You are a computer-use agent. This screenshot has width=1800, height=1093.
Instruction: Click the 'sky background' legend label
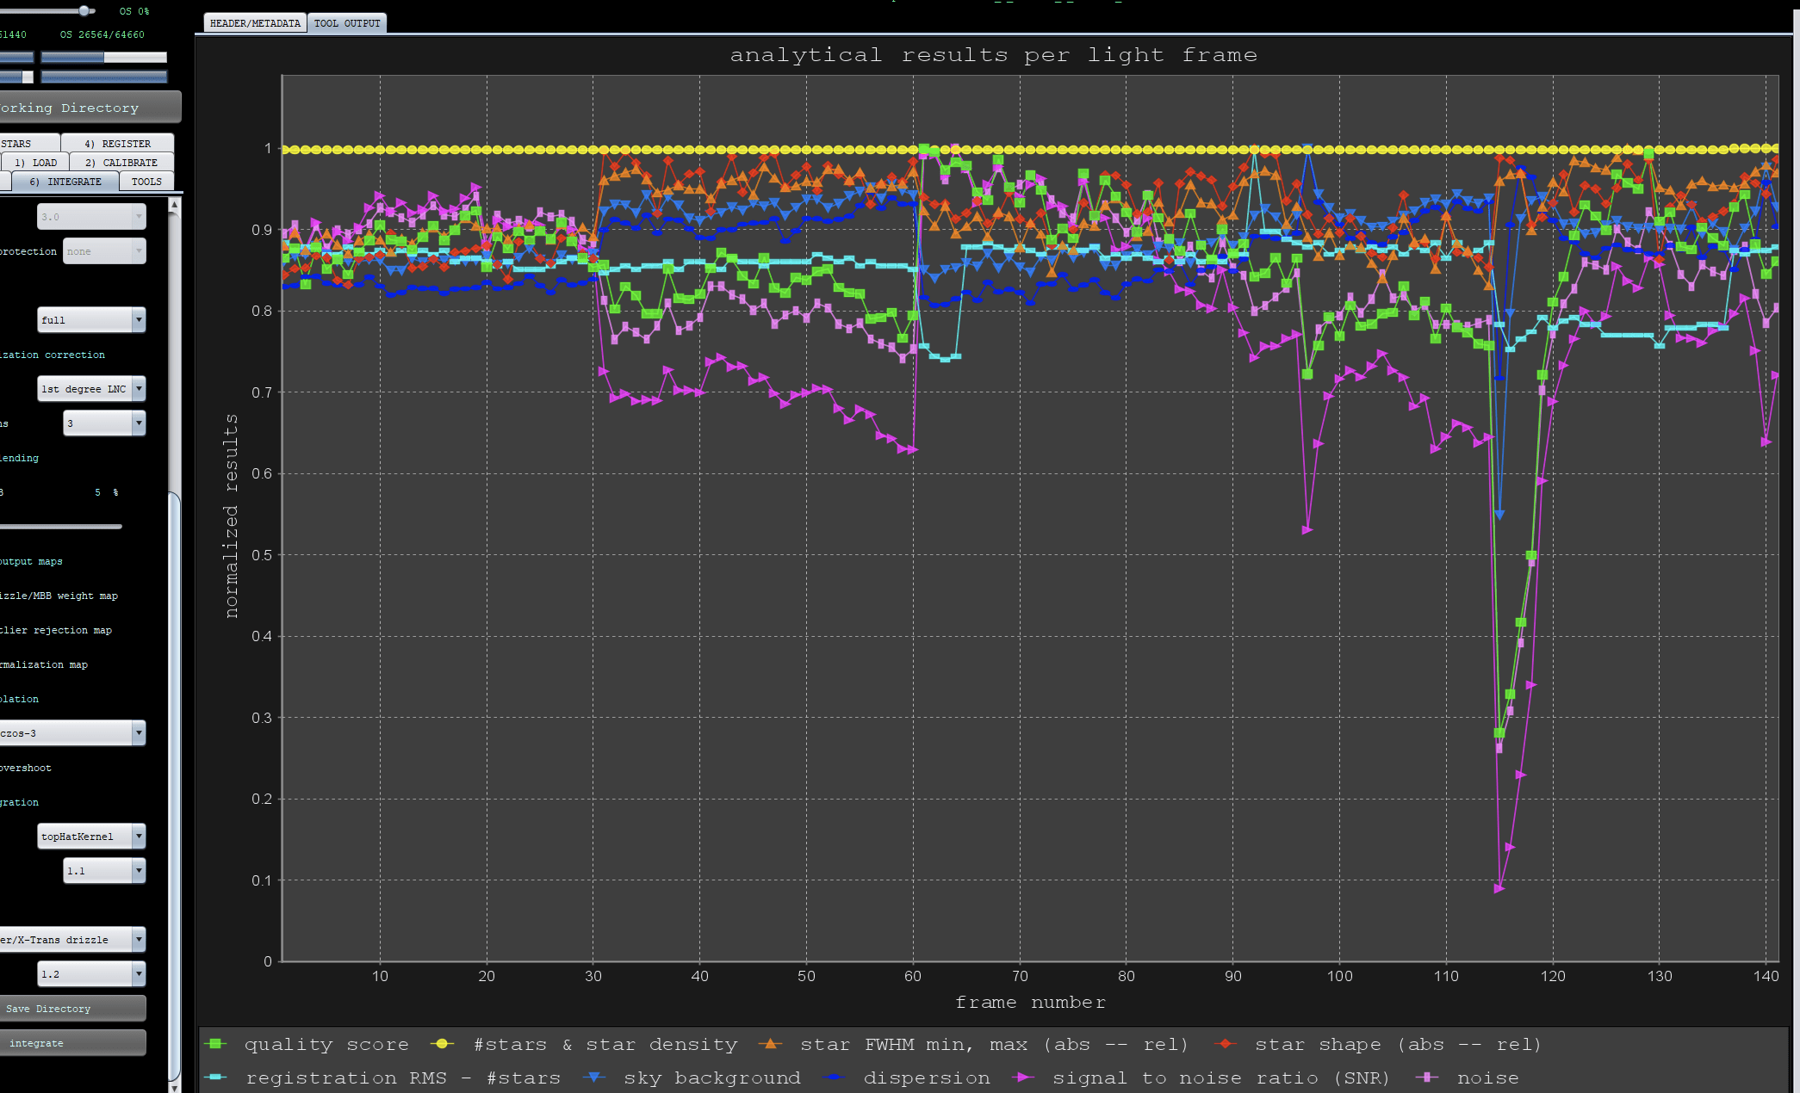tap(712, 1078)
